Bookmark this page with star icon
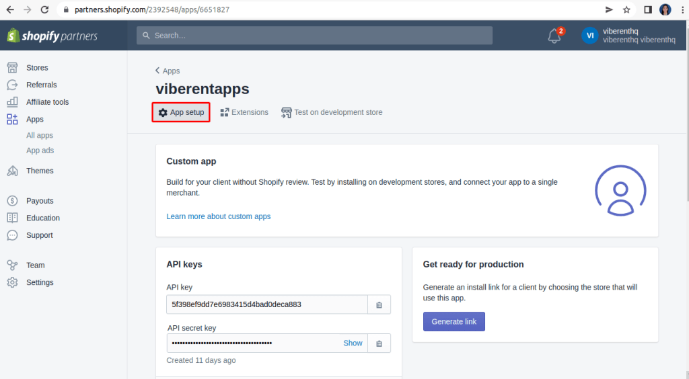689x379 pixels. [626, 9]
